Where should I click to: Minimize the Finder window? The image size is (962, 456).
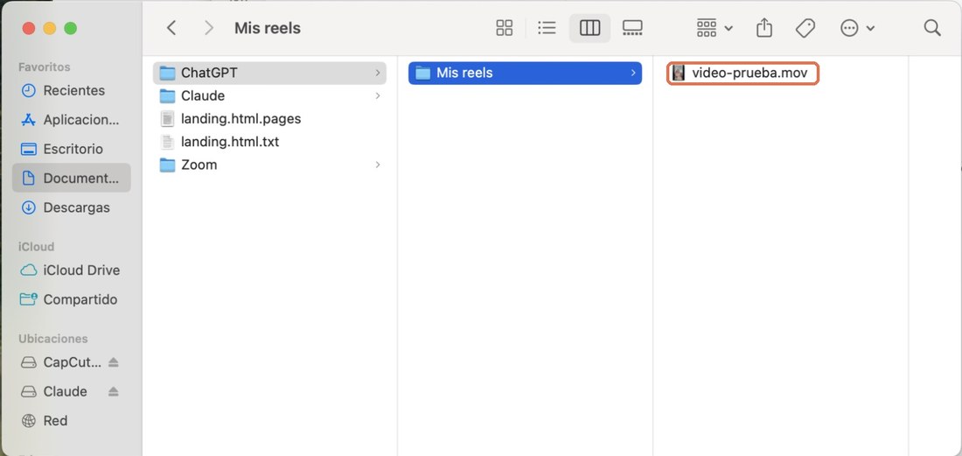[x=50, y=28]
